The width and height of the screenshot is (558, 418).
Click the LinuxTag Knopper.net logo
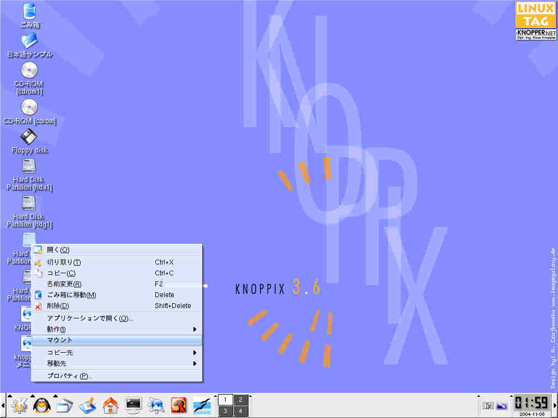(x=536, y=21)
